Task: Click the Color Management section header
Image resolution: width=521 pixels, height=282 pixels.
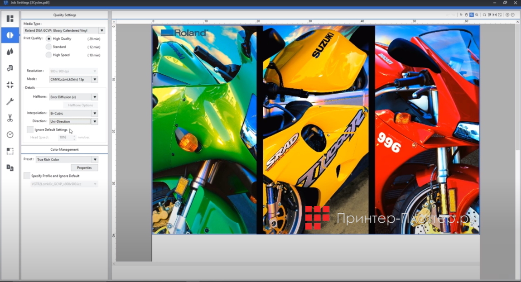Action: pyautogui.click(x=64, y=149)
